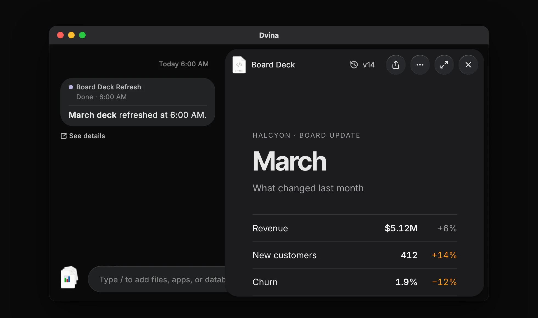Click the green macOS zoom window button
The width and height of the screenshot is (538, 318).
tap(82, 35)
